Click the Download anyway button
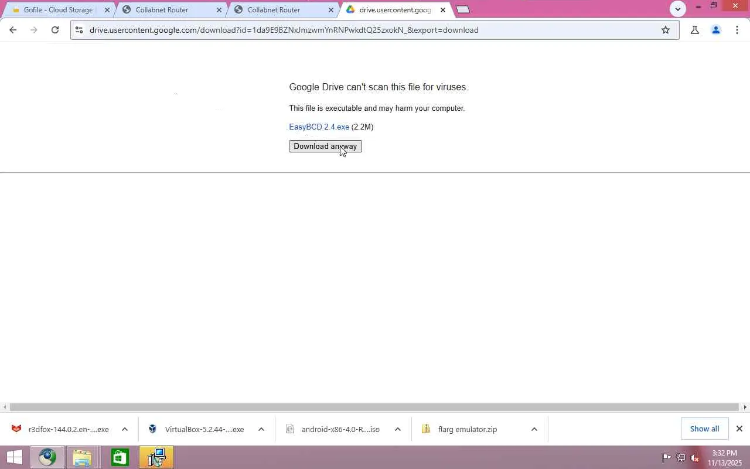750x469 pixels. coord(325,146)
